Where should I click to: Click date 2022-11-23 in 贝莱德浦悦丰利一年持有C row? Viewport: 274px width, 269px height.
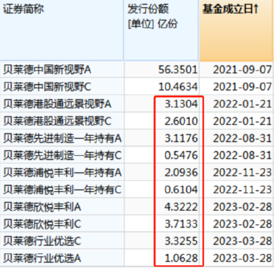243,189
